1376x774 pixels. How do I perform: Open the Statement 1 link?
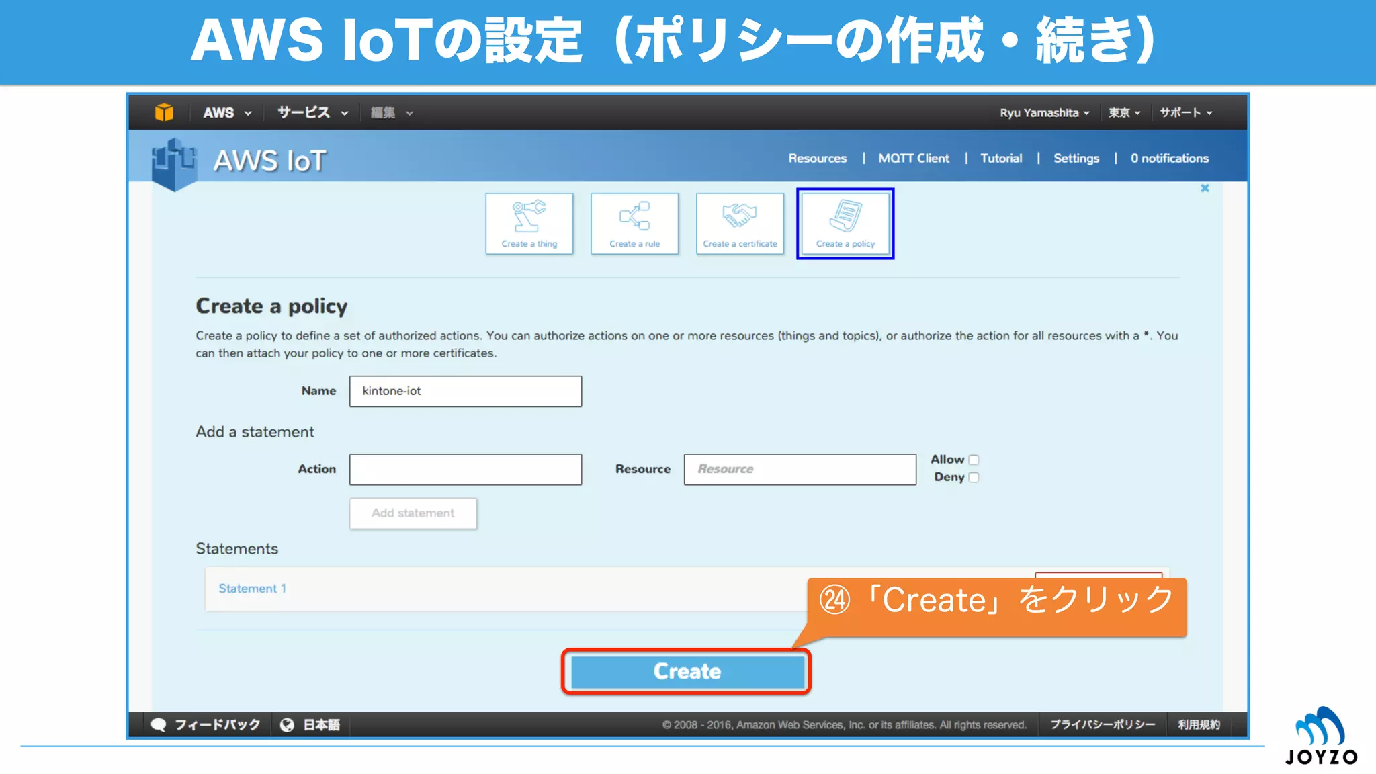[252, 589]
